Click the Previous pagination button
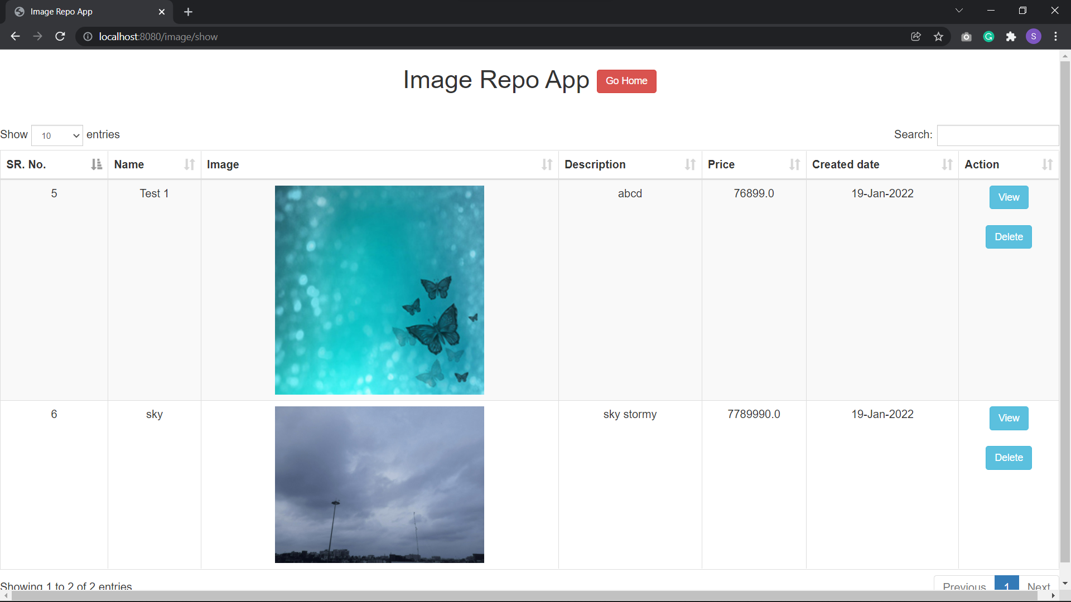The height and width of the screenshot is (602, 1071). [x=964, y=584]
